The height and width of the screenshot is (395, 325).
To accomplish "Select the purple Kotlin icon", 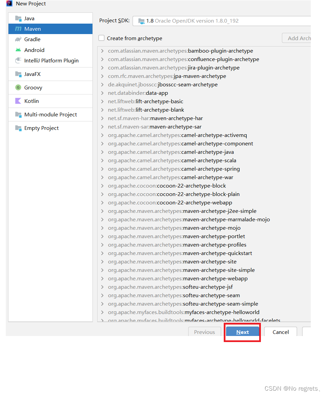I will coord(18,101).
